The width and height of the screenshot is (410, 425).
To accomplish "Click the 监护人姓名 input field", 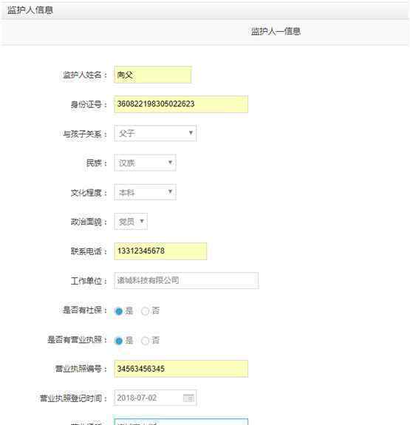I will pos(153,75).
